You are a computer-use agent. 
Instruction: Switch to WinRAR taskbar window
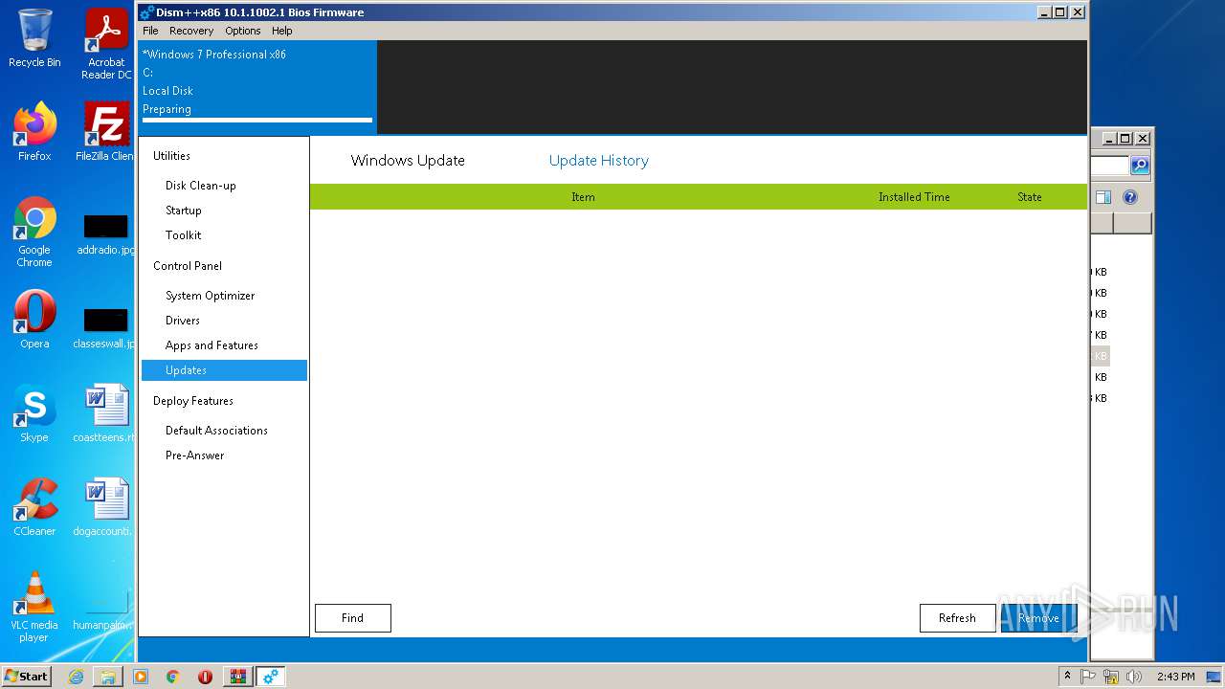[x=237, y=677]
